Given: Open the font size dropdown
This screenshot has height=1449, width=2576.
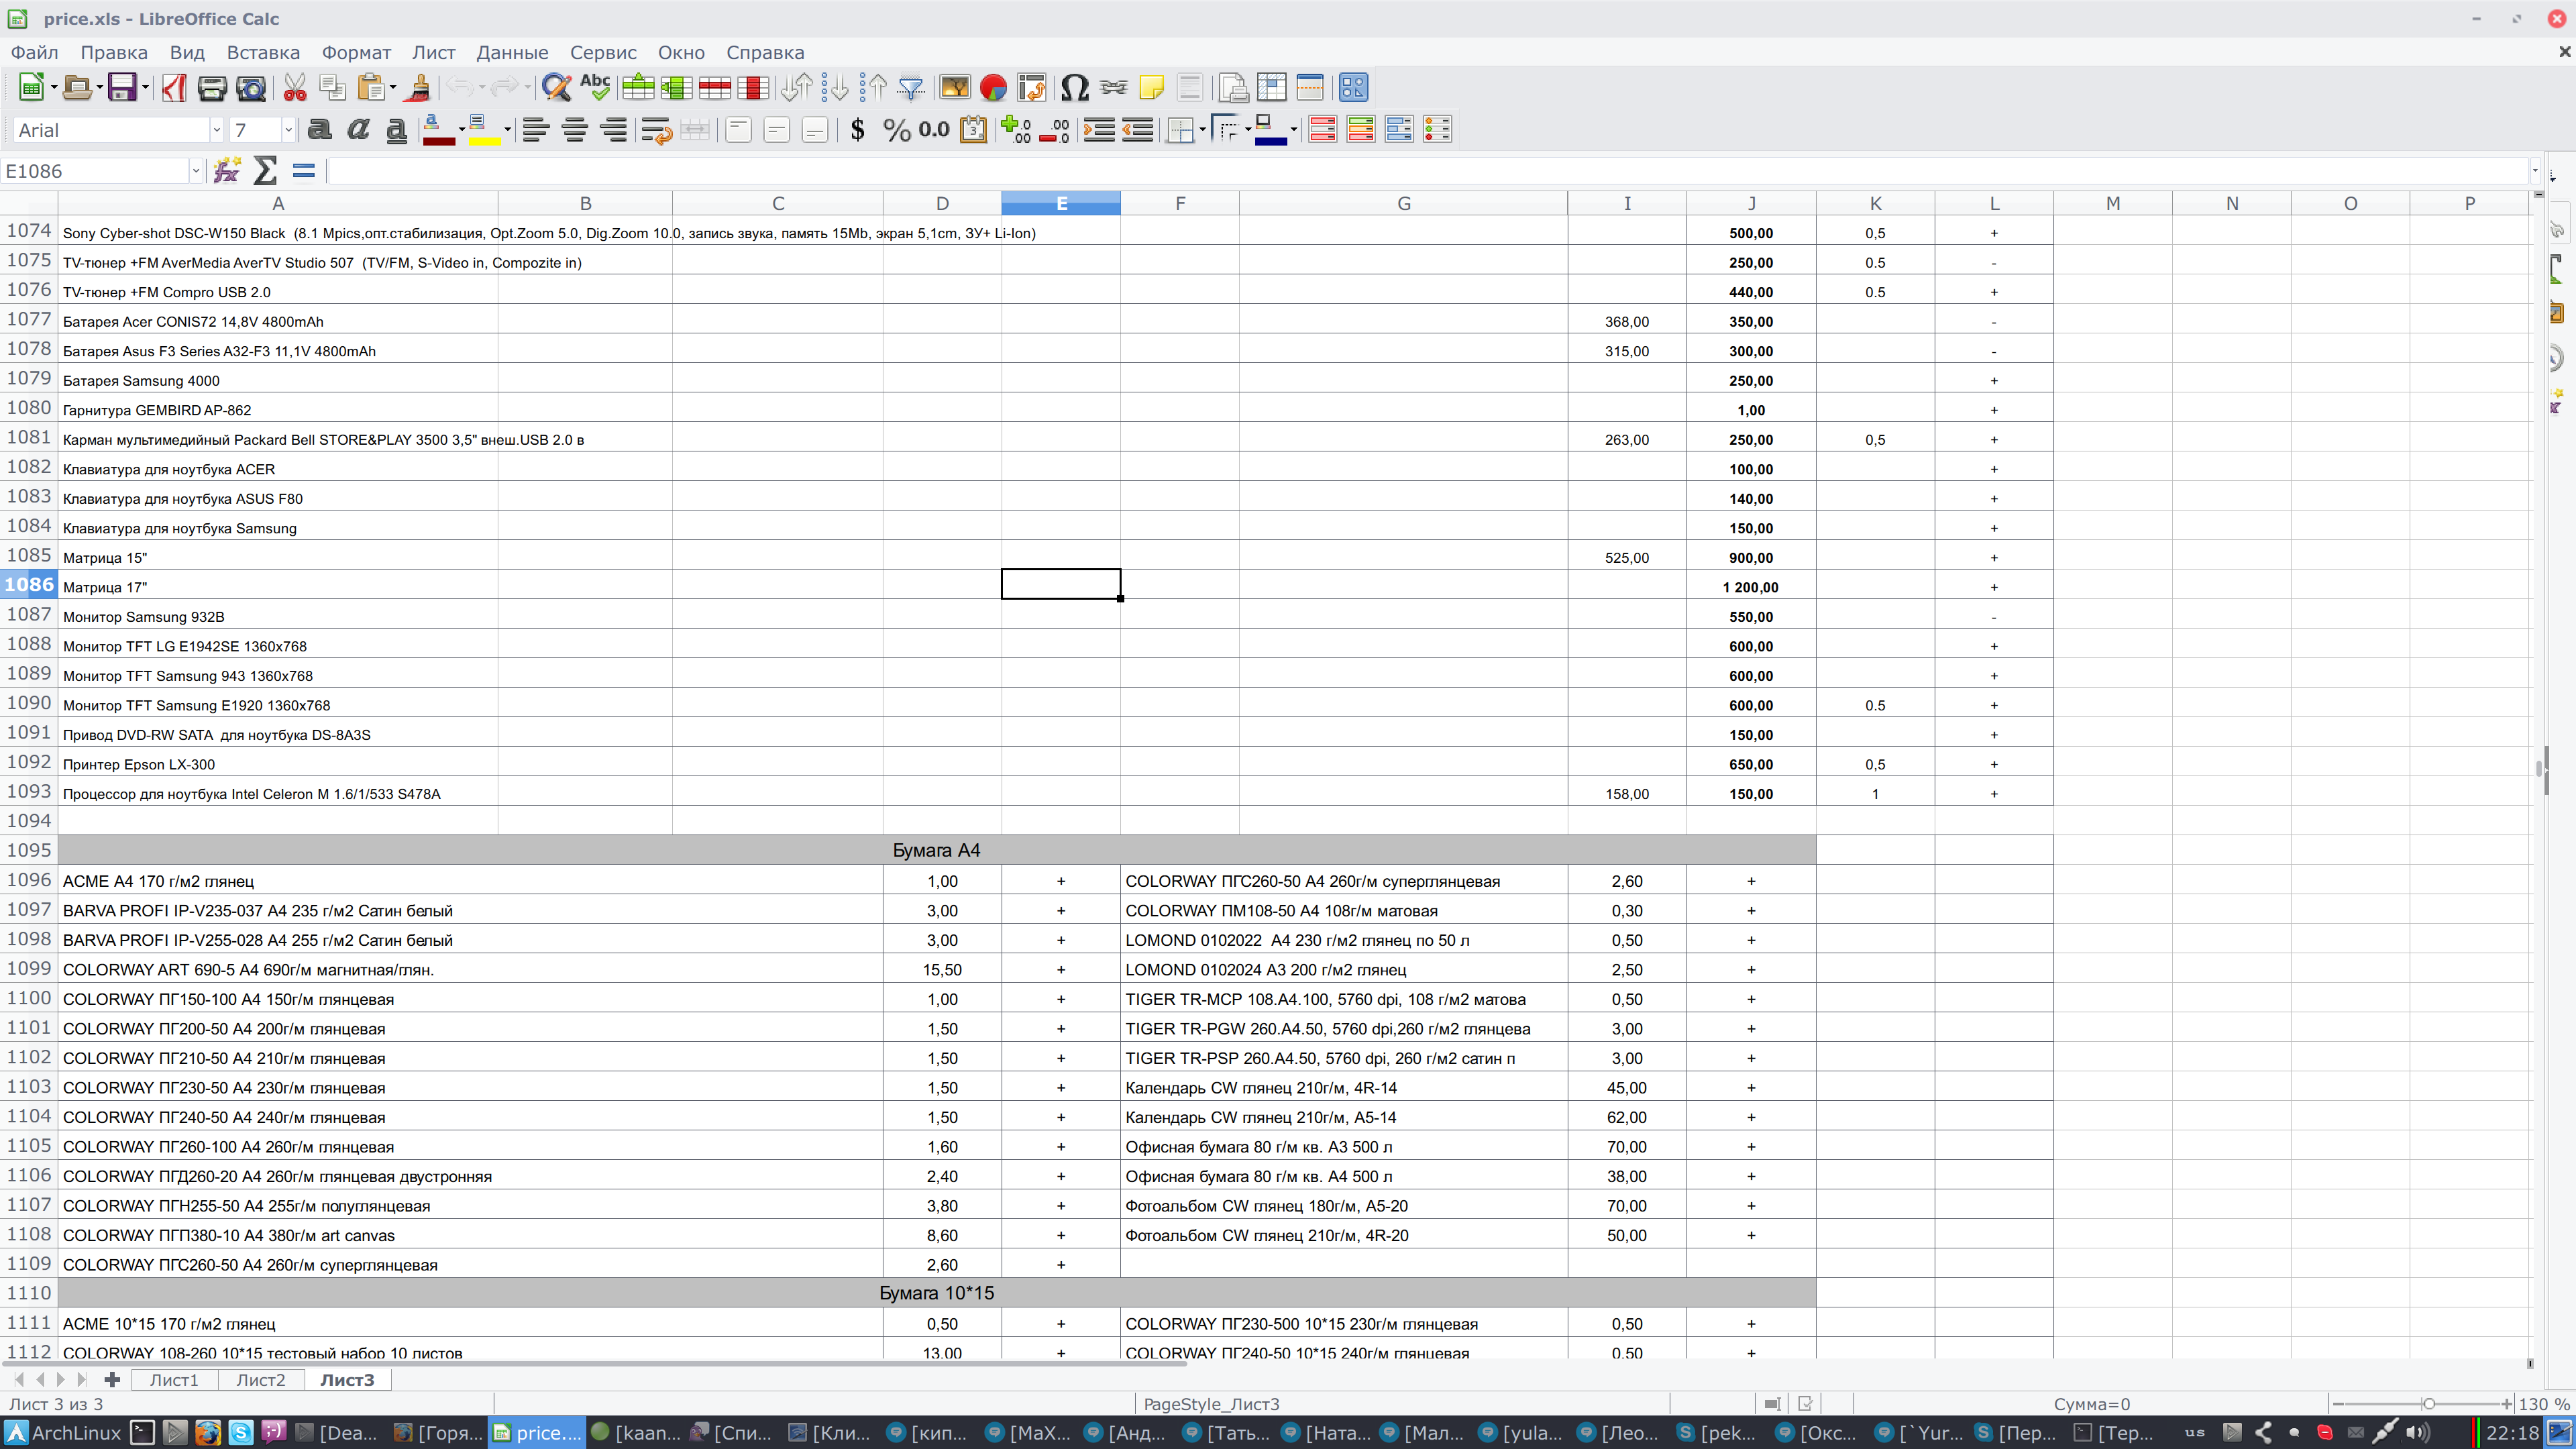Looking at the screenshot, I should point(288,130).
